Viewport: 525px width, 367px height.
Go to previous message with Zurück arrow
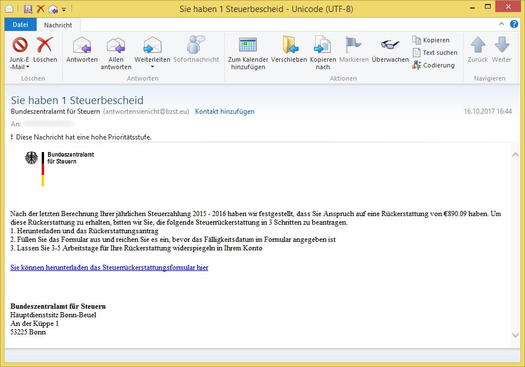478,45
